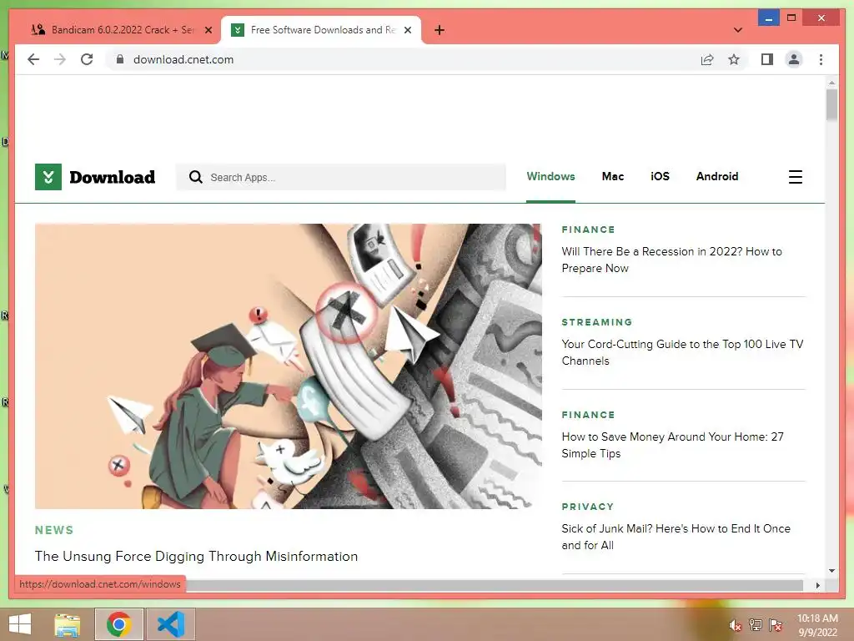Open the Recession in 2022 article

point(671,260)
